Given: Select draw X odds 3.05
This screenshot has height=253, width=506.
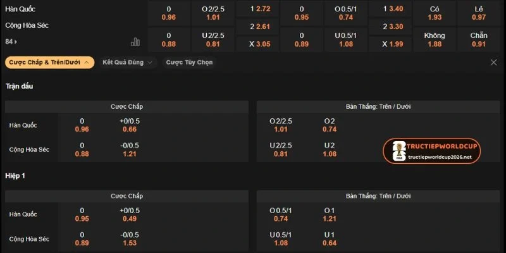Looking at the screenshot, I should coord(257,44).
